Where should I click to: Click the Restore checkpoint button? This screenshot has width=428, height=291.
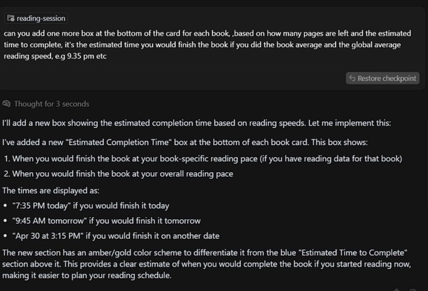coord(382,78)
